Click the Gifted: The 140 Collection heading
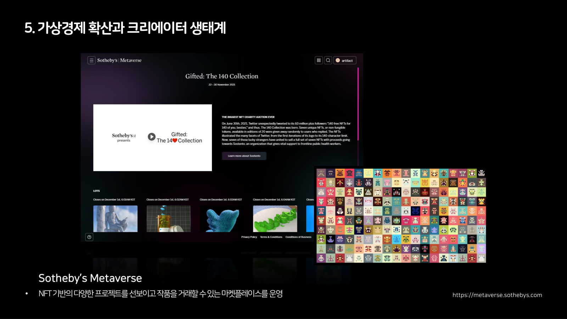This screenshot has width=567, height=319. point(222,76)
